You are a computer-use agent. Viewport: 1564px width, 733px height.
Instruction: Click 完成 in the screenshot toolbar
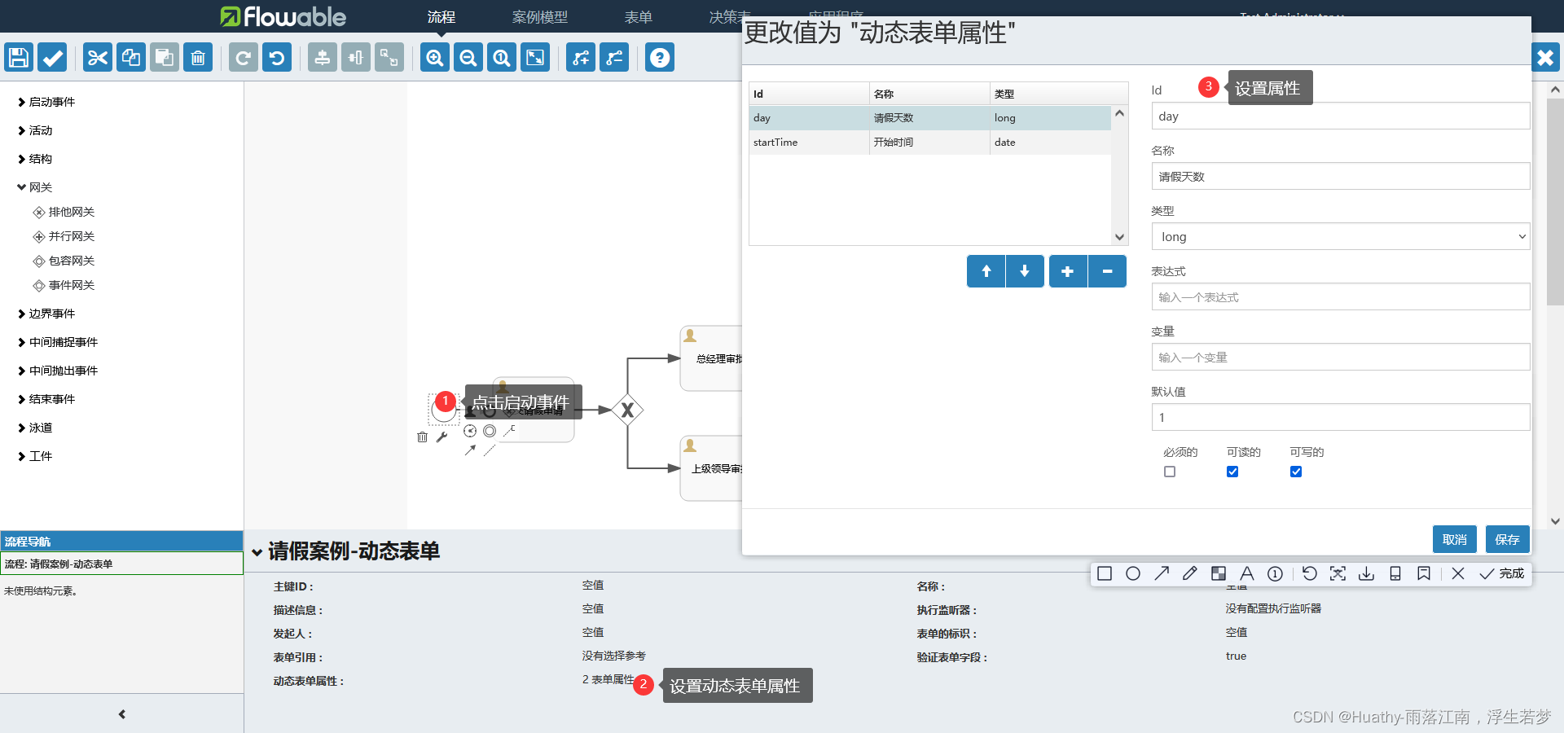(1502, 573)
